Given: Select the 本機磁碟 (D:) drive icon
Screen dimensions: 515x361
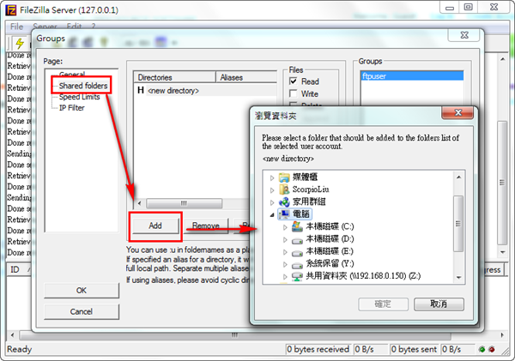Looking at the screenshot, I should pyautogui.click(x=297, y=240).
